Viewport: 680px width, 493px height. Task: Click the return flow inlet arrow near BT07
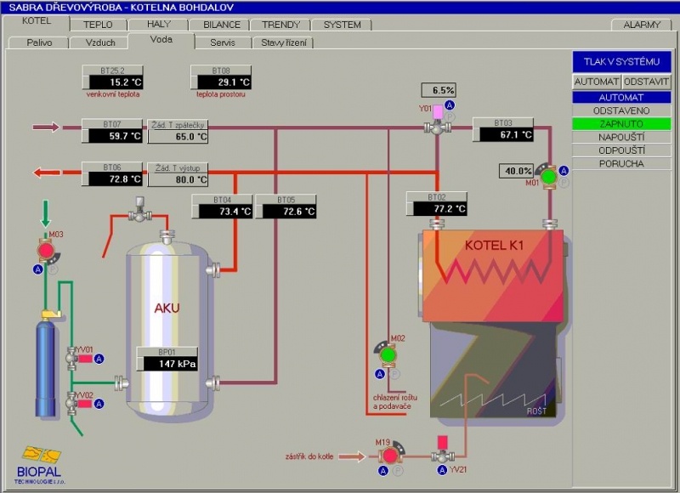click(x=46, y=127)
